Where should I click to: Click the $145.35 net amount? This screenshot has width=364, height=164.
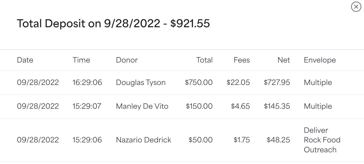pyautogui.click(x=277, y=106)
